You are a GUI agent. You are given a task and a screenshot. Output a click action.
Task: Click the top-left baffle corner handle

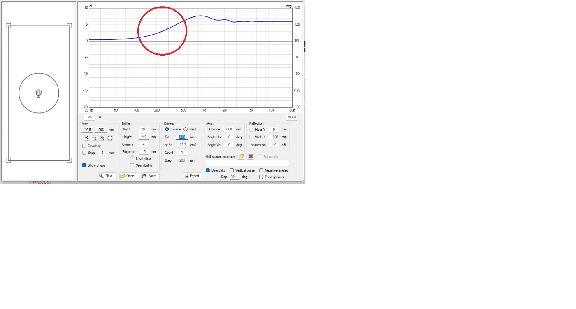tap(8, 26)
